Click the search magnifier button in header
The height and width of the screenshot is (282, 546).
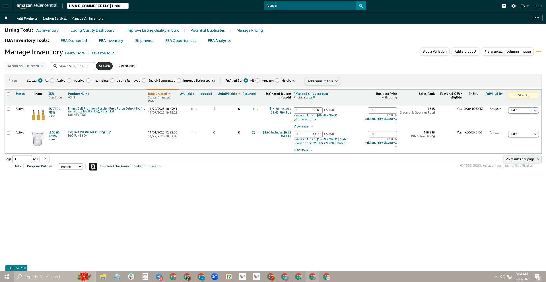coord(361,6)
